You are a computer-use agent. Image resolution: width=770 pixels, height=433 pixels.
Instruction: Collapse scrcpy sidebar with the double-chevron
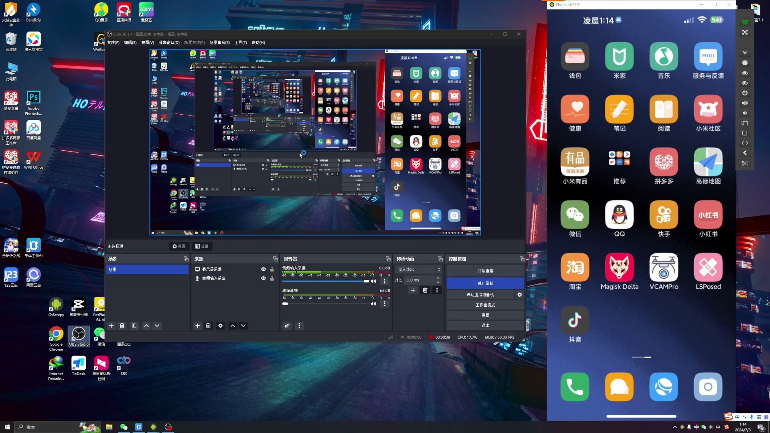coord(745,53)
